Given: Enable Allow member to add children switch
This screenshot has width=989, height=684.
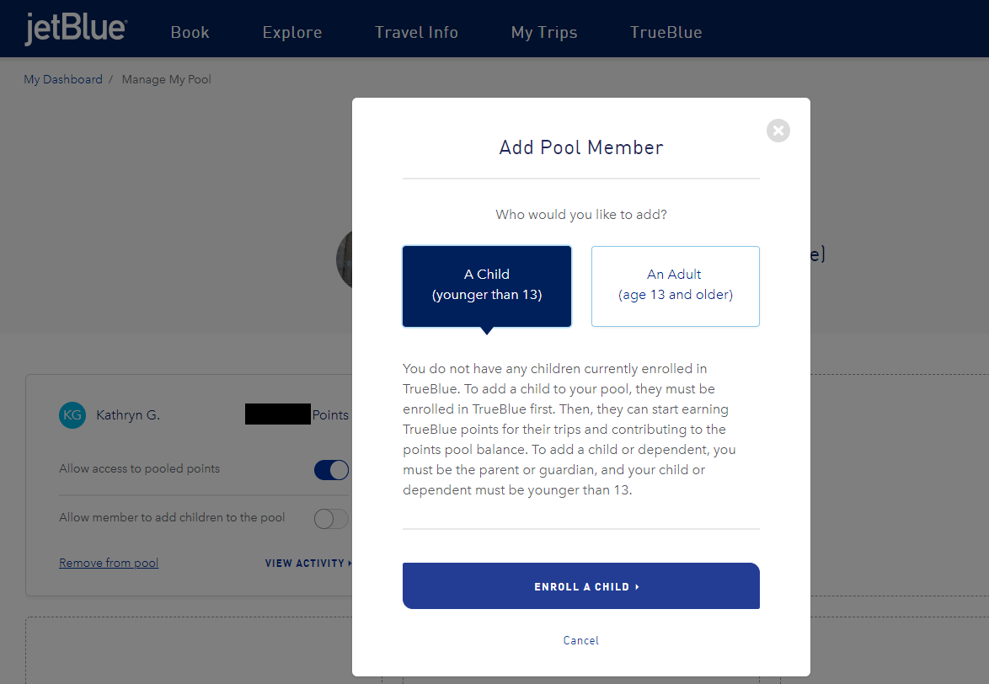Looking at the screenshot, I should coord(331,519).
